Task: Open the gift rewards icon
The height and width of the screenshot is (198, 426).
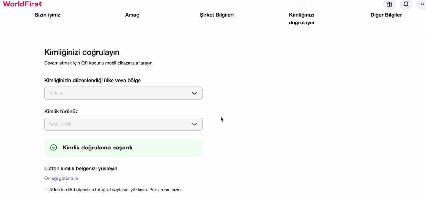Action: (389, 4)
